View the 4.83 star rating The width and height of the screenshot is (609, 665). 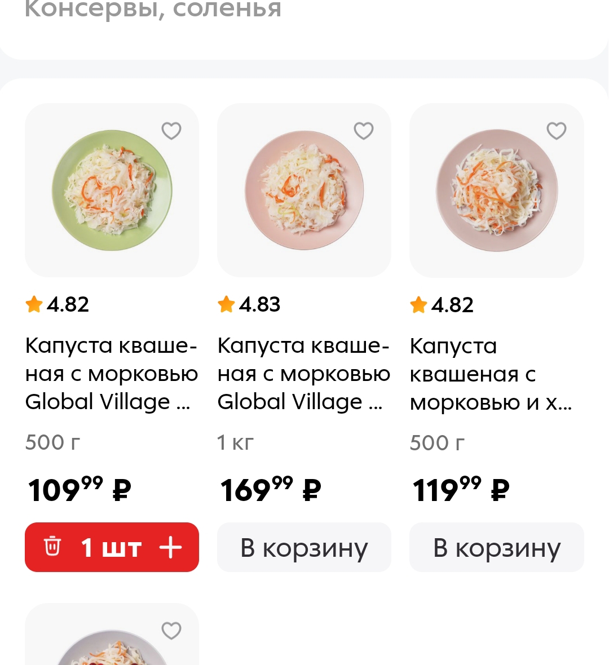click(249, 304)
